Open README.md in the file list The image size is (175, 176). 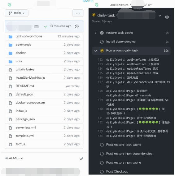pos(25,86)
